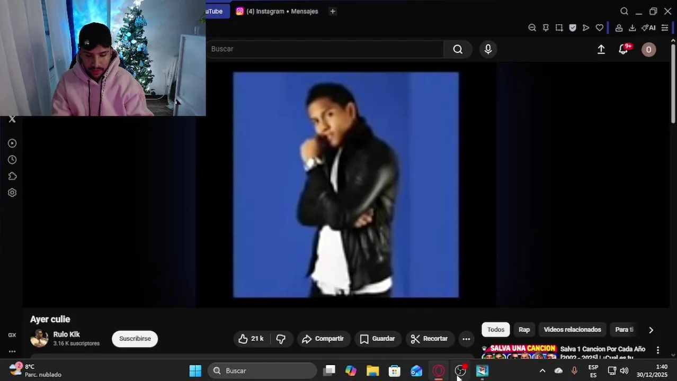Select the Videos relacionados filter chip

point(572,330)
